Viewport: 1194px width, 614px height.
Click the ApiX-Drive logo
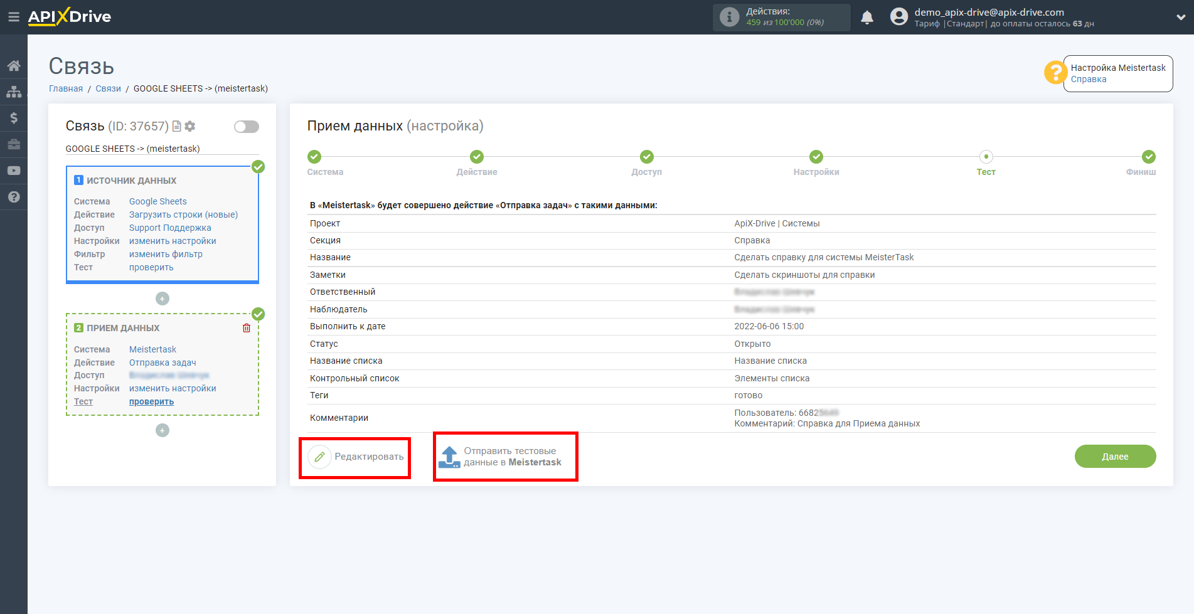(70, 17)
